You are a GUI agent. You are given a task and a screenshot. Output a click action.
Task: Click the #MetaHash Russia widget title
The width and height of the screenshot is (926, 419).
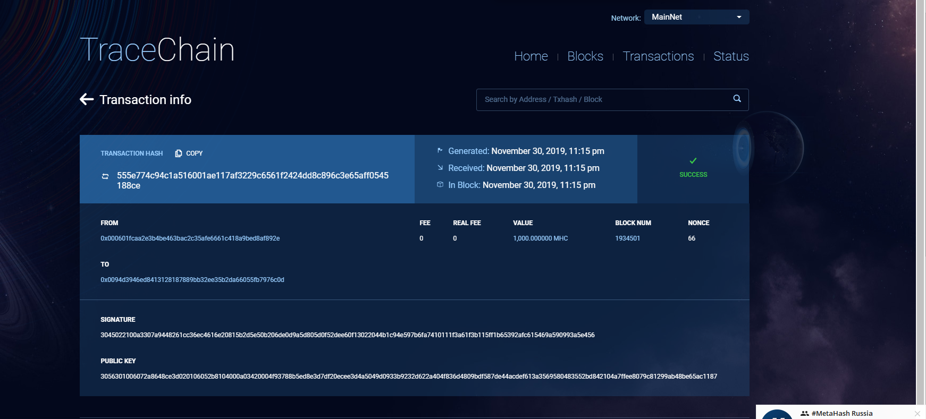pyautogui.click(x=842, y=413)
